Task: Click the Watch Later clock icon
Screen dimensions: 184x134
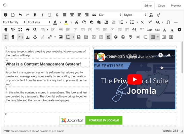Action: 160,55
